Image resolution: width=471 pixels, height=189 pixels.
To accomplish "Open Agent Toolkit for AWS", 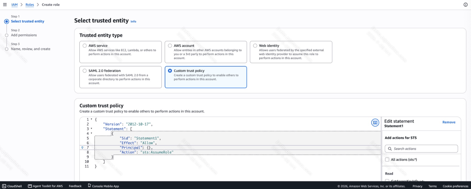I will pos(48,186).
